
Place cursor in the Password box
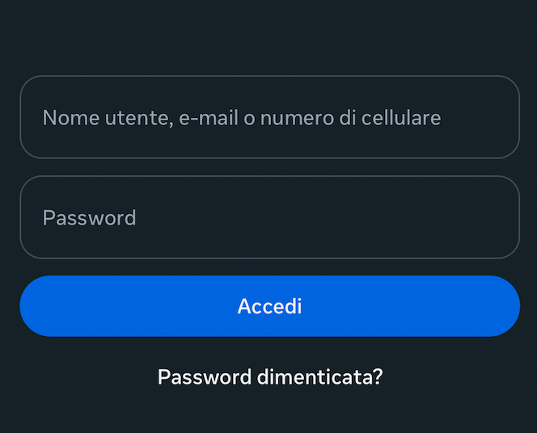click(269, 217)
